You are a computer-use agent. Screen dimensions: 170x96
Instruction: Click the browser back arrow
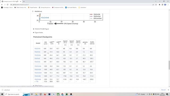[2, 5]
